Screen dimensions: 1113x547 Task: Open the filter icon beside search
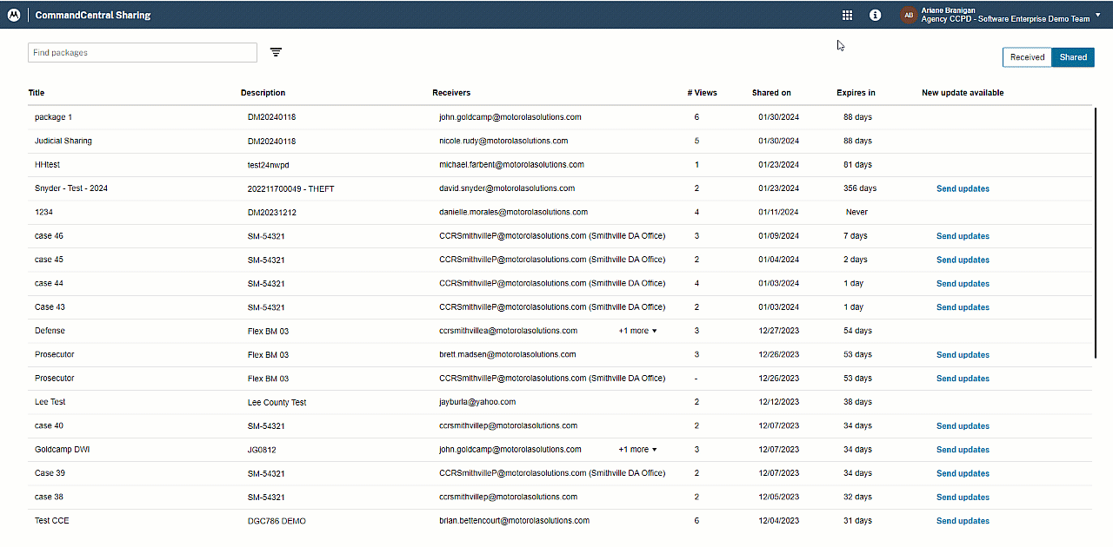click(276, 52)
